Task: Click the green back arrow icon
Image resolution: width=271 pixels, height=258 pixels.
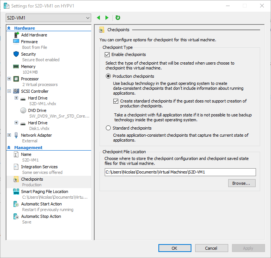Action: [x=98, y=18]
